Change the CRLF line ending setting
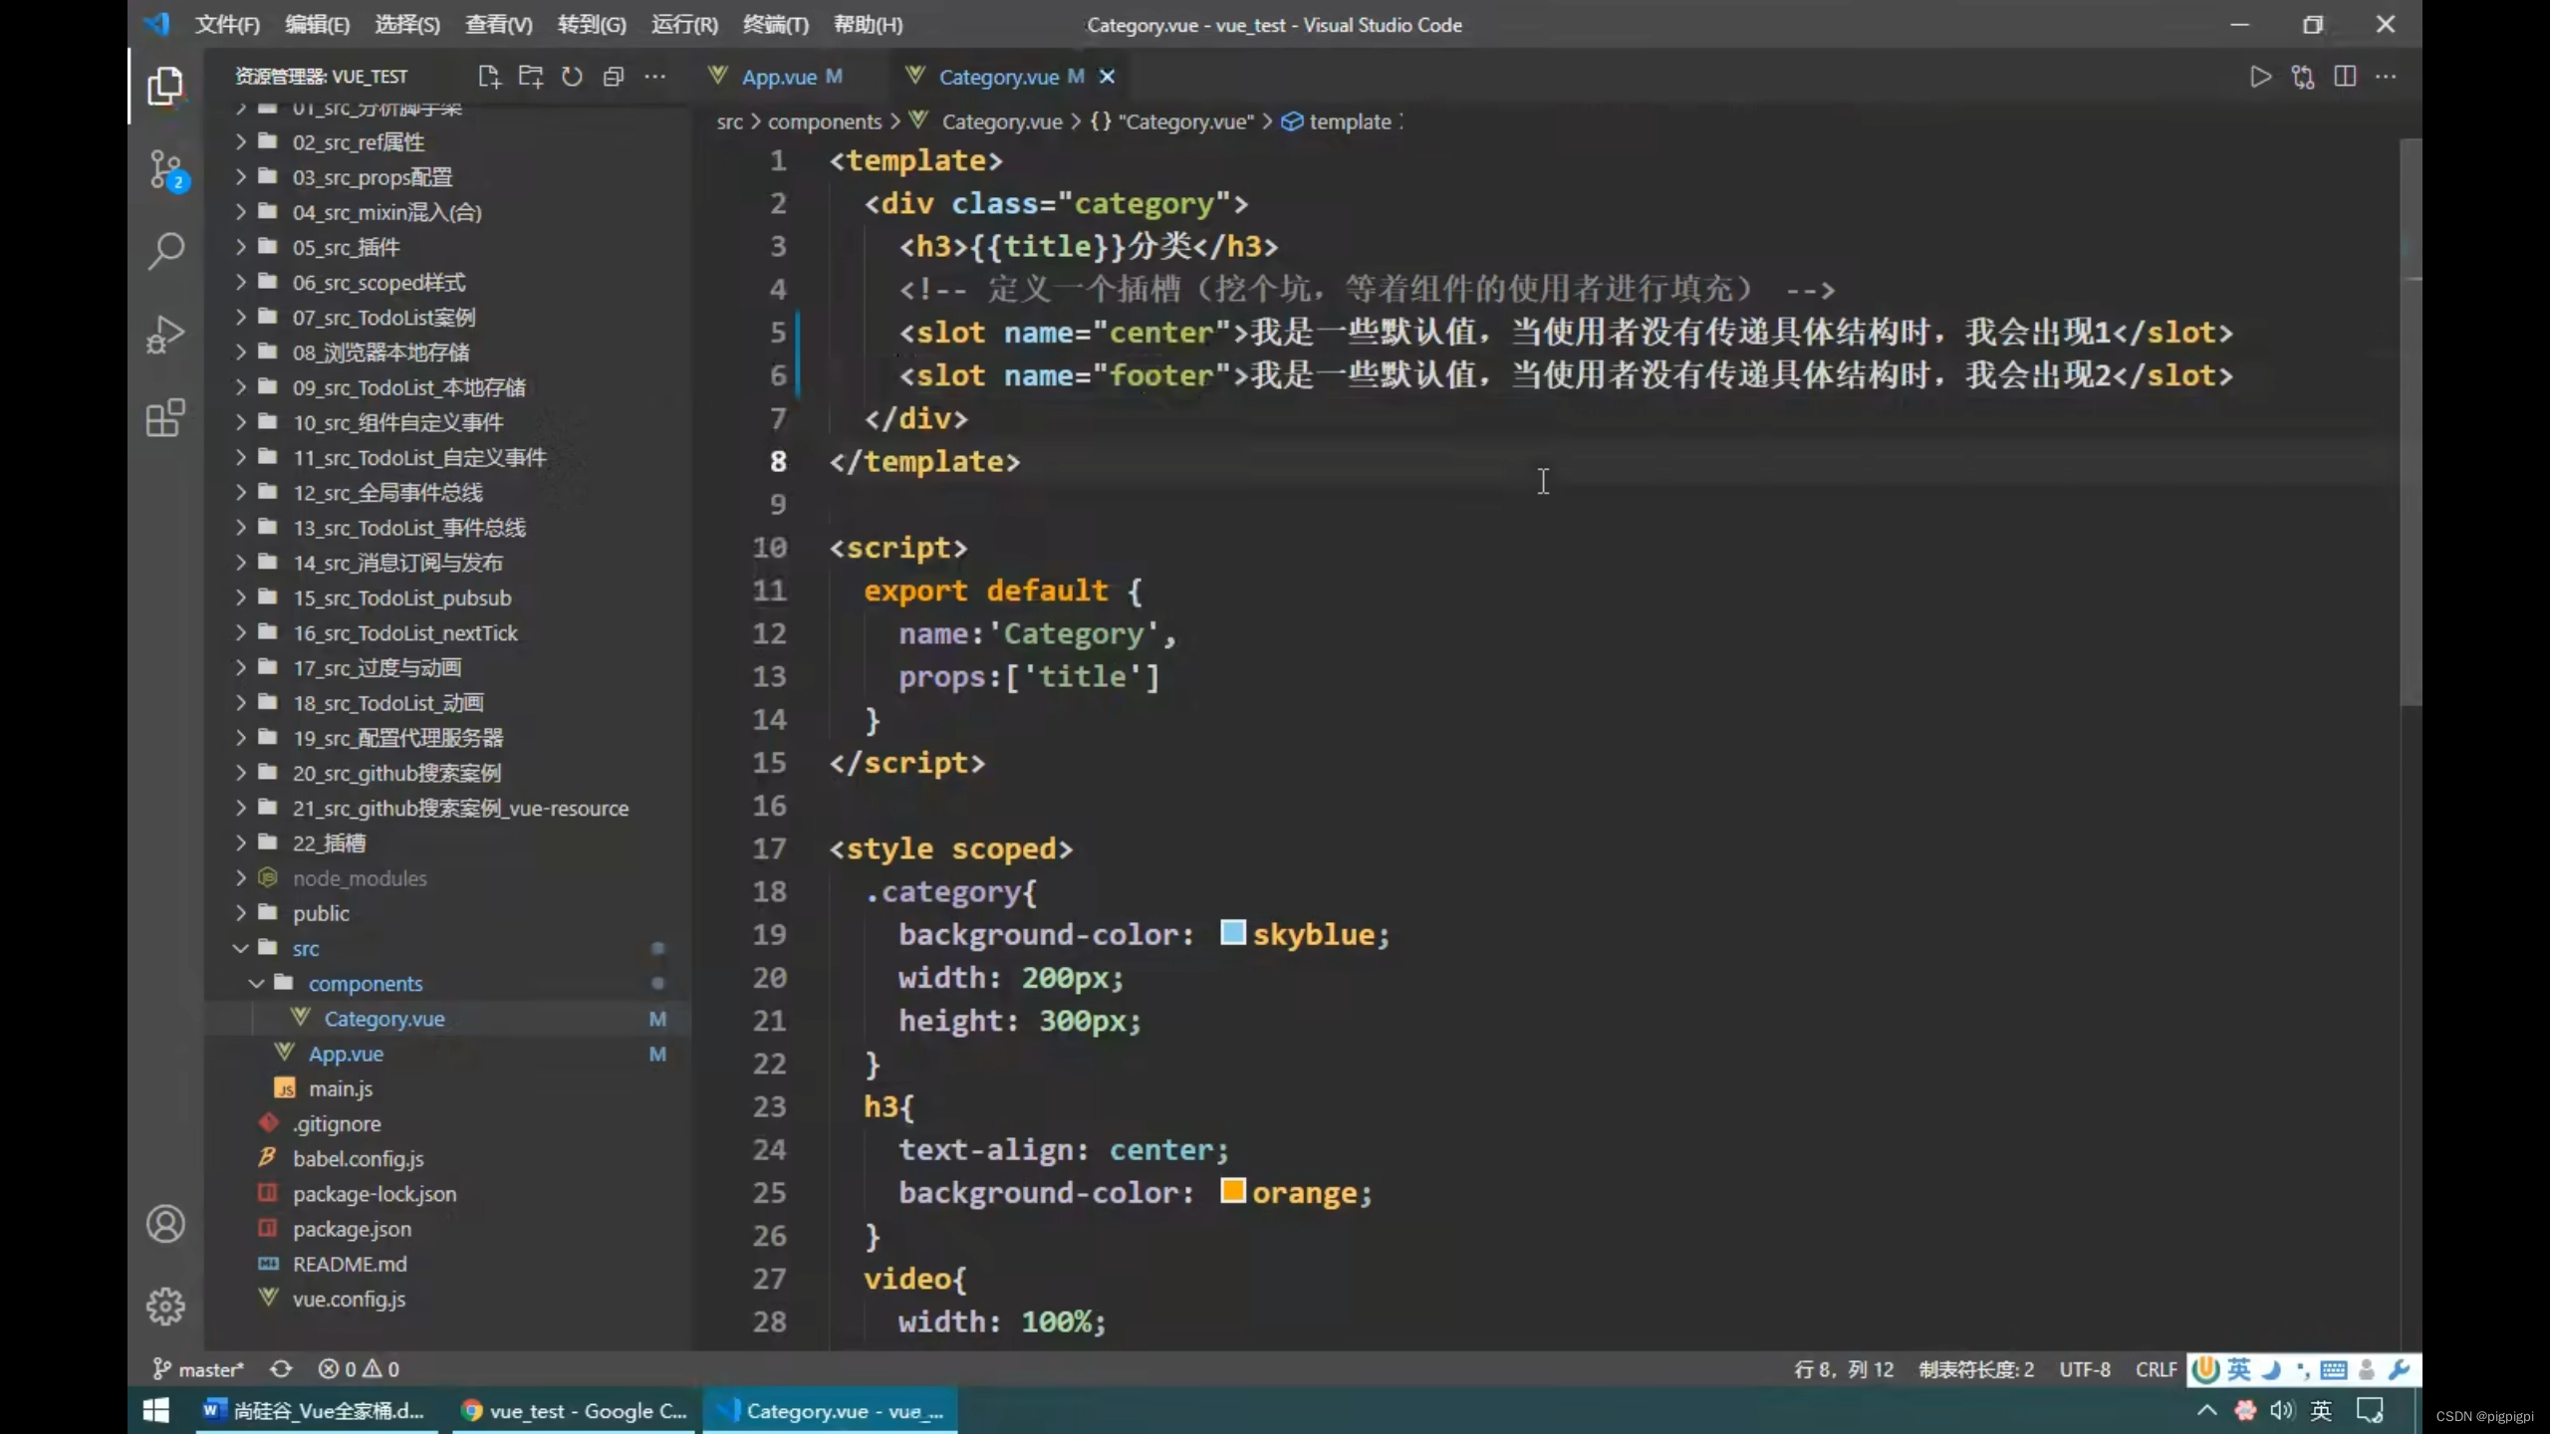 [x=2156, y=1369]
